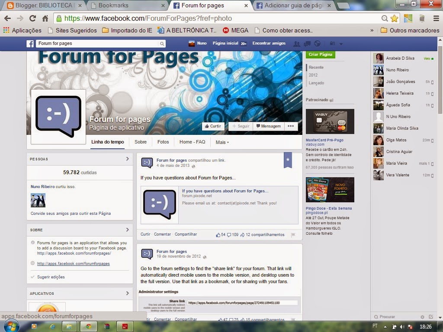The width and height of the screenshot is (443, 332).
Task: Open notifications globe icon in Facebook bar
Action: pyautogui.click(x=317, y=44)
